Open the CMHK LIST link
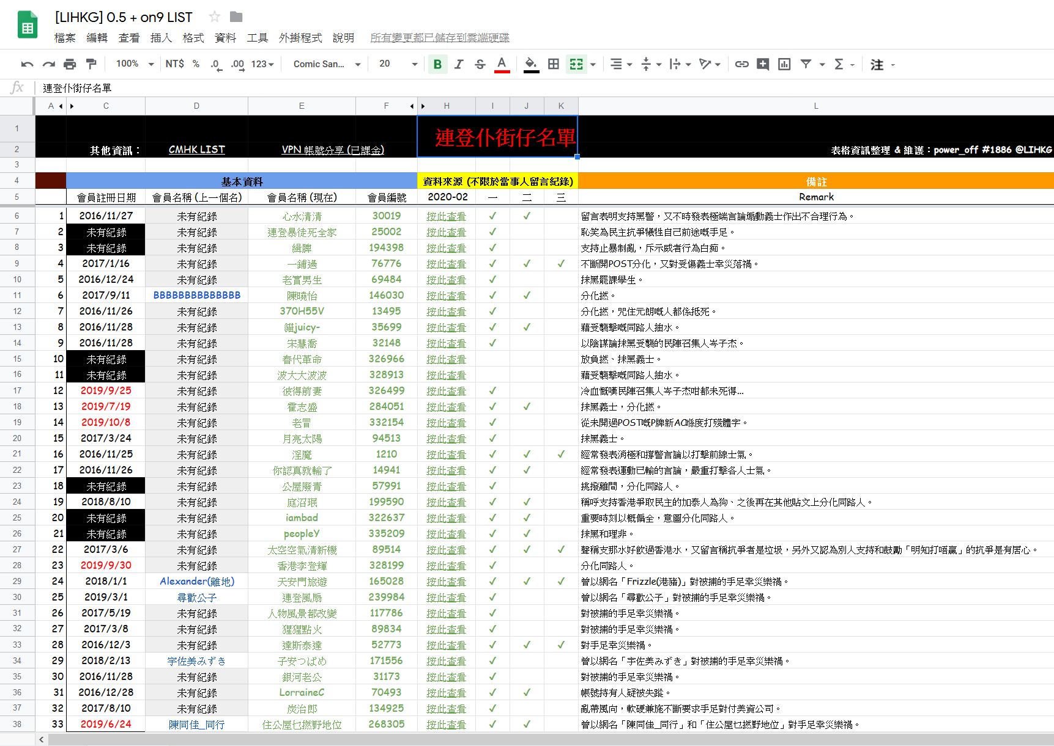The width and height of the screenshot is (1054, 746). (197, 150)
